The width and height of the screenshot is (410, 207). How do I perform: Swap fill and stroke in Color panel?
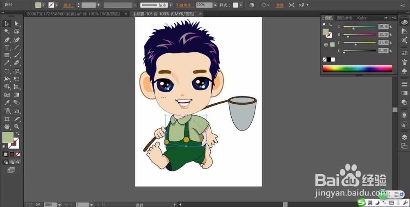[330, 25]
